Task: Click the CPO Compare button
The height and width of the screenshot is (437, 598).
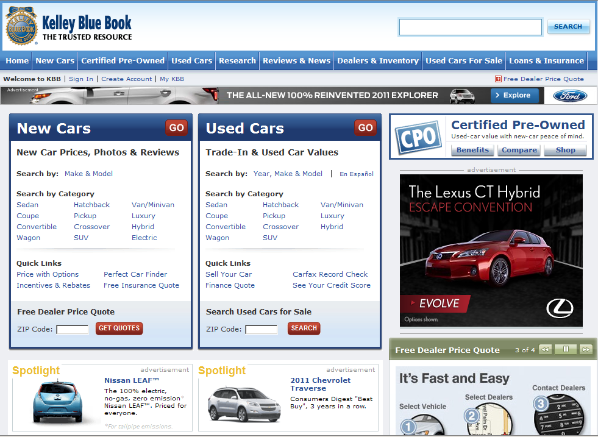Action: (519, 150)
